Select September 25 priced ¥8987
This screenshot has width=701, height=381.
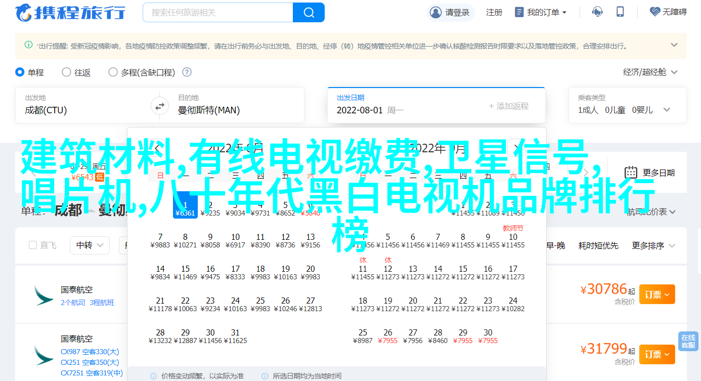[363, 336]
